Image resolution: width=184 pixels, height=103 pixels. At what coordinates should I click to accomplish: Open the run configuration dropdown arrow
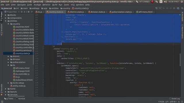160,8
